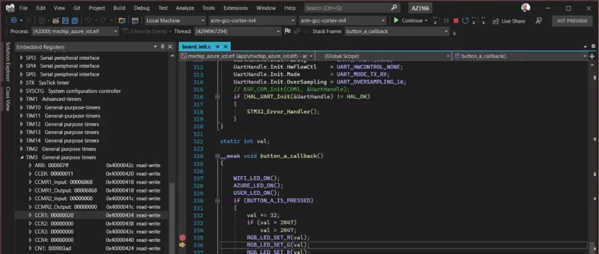Click the Find in Files icon
Viewport: 599px width, 254px height.
122,20
